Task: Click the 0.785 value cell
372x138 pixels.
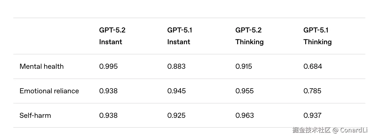Action: [x=312, y=91]
